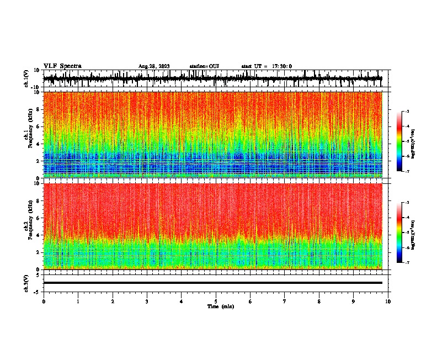
Task: Click time axis tick label "0"
Action: point(44,302)
